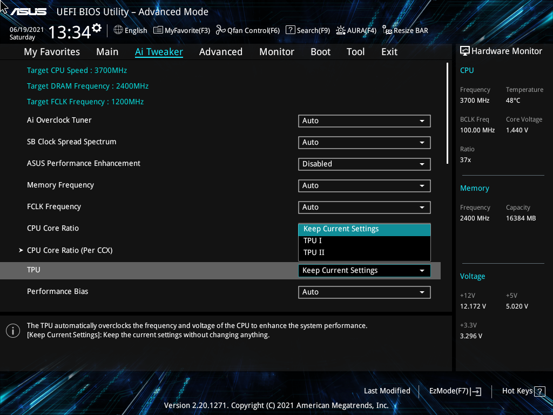Click the Last Modified button
The width and height of the screenshot is (553, 415).
pyautogui.click(x=387, y=391)
